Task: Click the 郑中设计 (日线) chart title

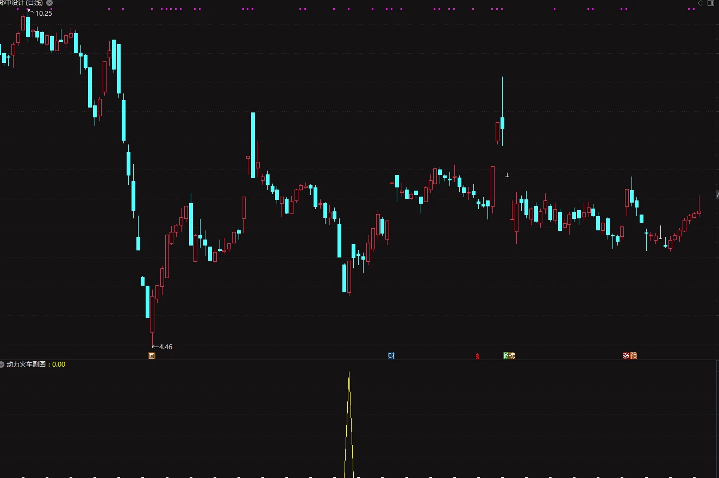Action: (x=22, y=3)
